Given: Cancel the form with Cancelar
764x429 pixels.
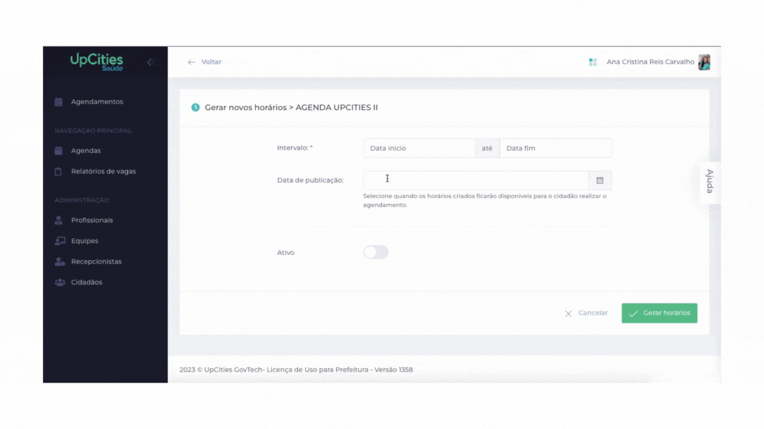Looking at the screenshot, I should click(x=586, y=313).
